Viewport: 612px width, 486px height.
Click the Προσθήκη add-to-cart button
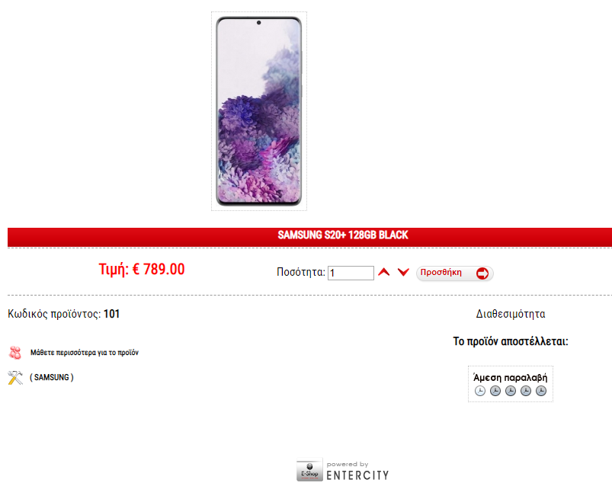tap(455, 273)
